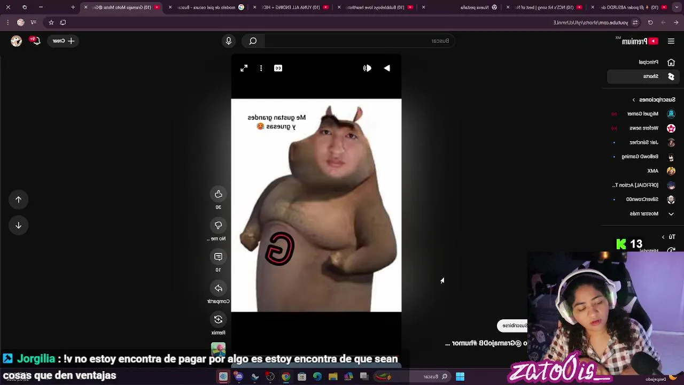
Task: Open the notifications bell
Action: click(x=36, y=41)
